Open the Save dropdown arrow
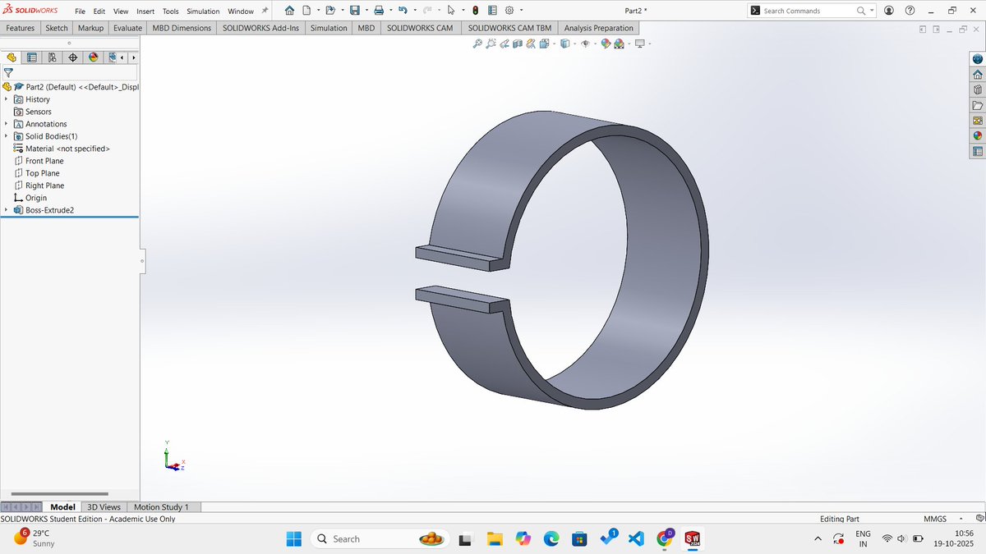986x554 pixels. click(x=366, y=11)
